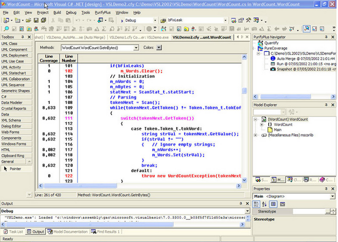Click the Alphabetic sort icon in Properties
Screen dimensions: 338x242
pyautogui.click(x=265, y=204)
